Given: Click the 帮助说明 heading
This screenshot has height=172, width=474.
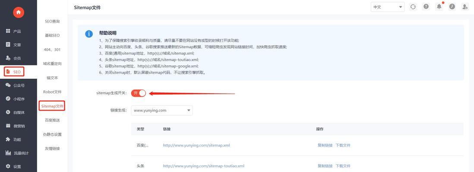Looking at the screenshot, I should tap(107, 33).
